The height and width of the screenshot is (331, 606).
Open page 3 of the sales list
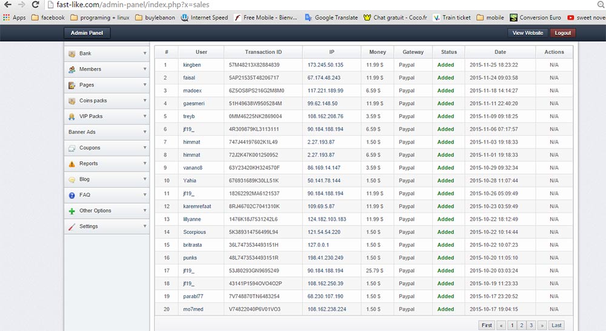click(x=531, y=325)
